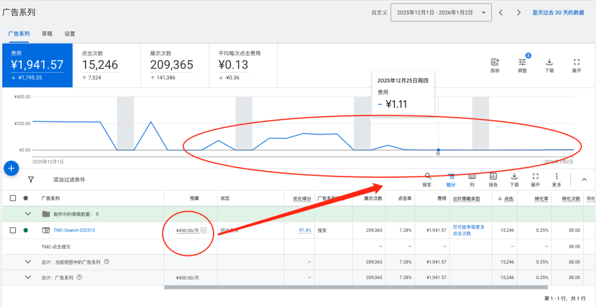Click the budget chart icon beside ¥430.00/天
This screenshot has height=307, width=596.
click(204, 230)
